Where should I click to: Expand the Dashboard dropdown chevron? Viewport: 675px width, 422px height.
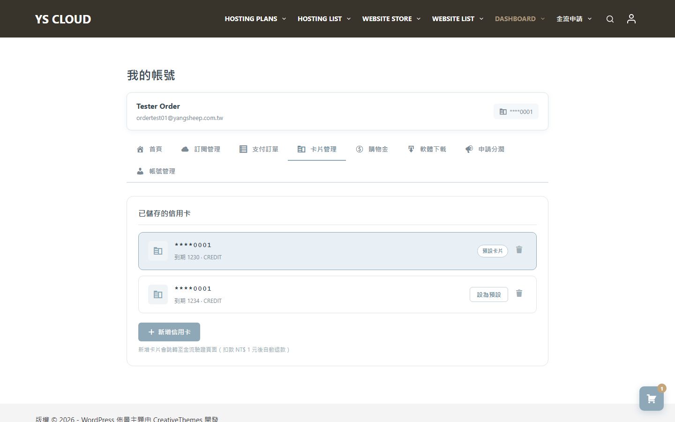543,19
